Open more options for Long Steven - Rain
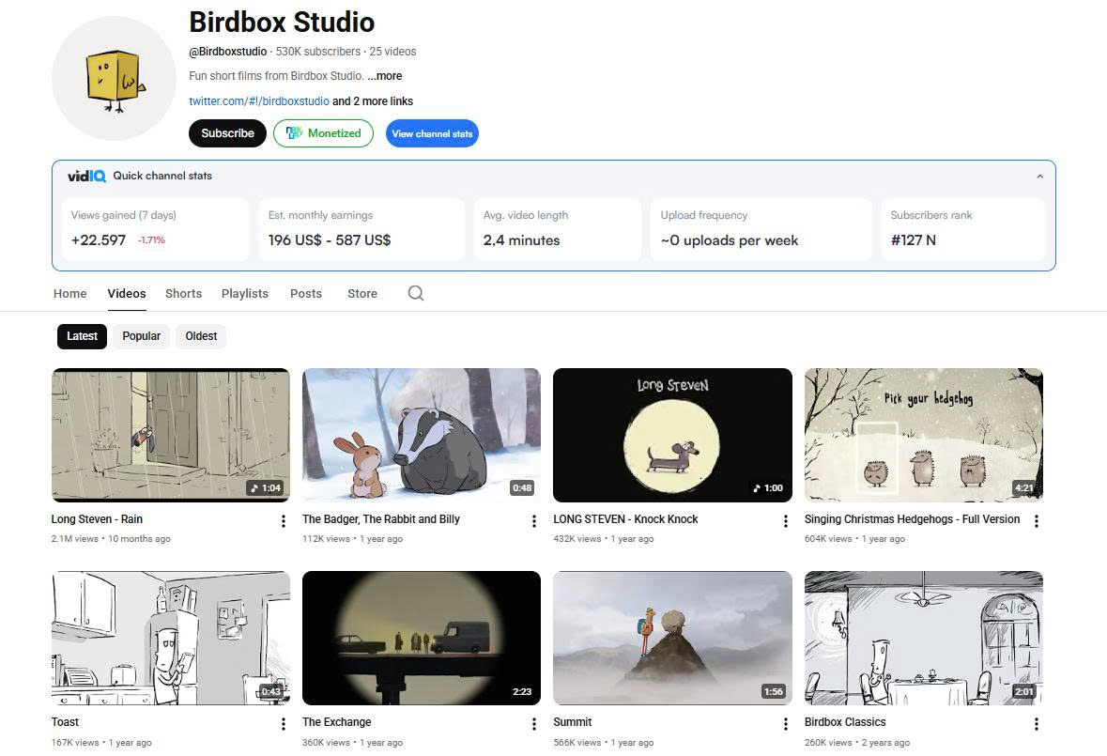Viewport: 1107px width, 756px height. pyautogui.click(x=284, y=521)
